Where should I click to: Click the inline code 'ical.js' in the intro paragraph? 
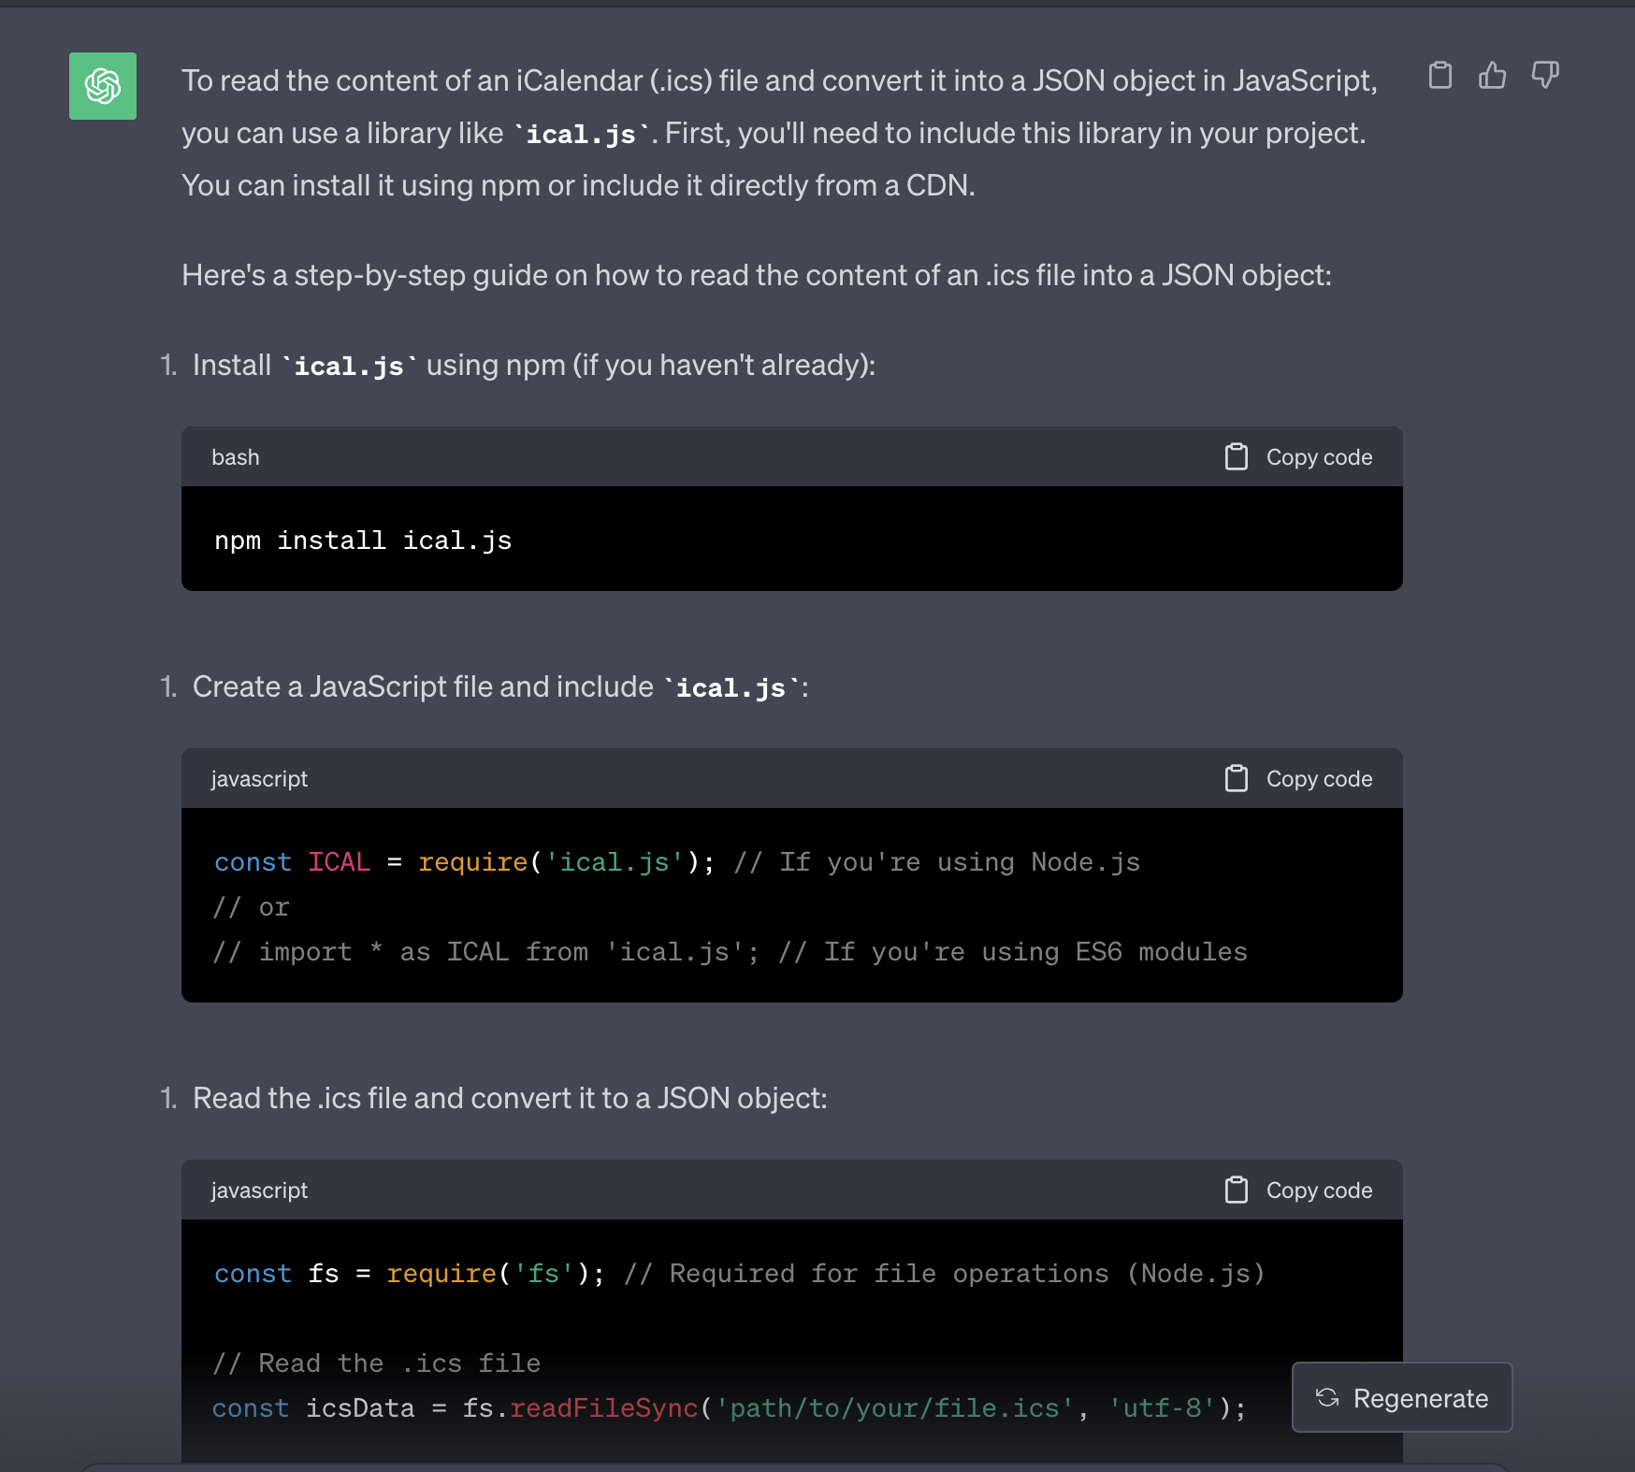tap(581, 134)
